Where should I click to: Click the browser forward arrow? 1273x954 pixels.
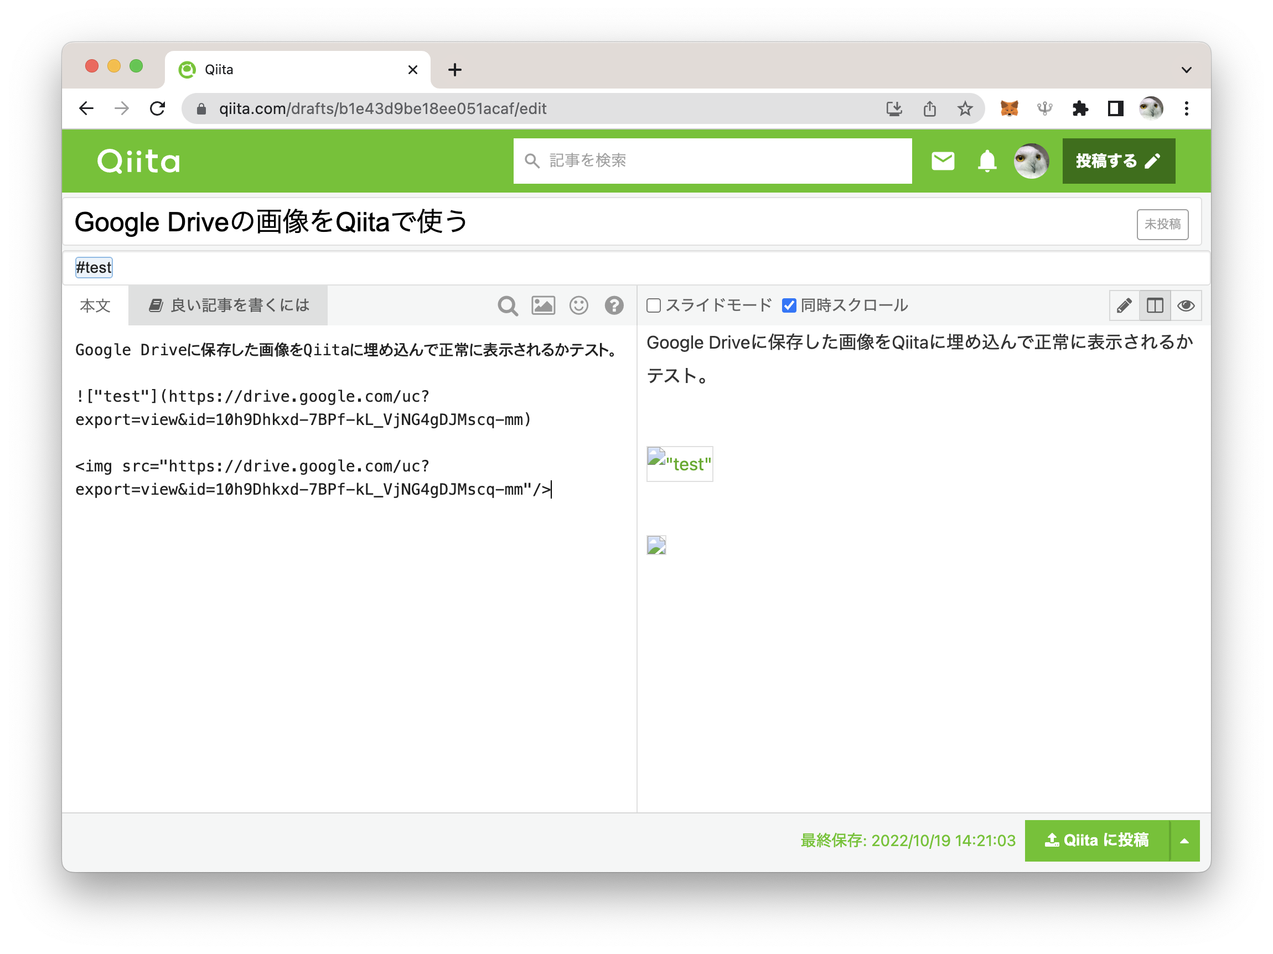tap(121, 108)
